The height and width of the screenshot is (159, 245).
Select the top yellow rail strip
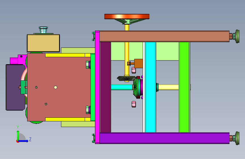(68, 55)
